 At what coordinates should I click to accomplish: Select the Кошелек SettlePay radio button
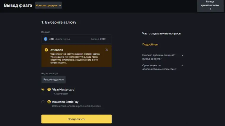pos(43,102)
